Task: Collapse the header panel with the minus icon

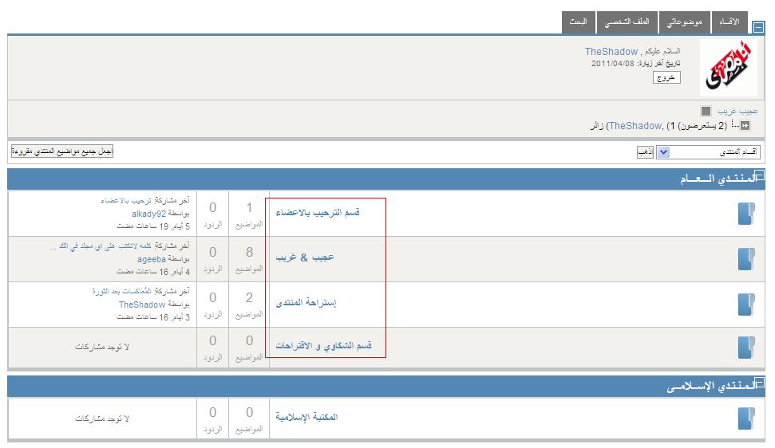Action: click(x=758, y=27)
